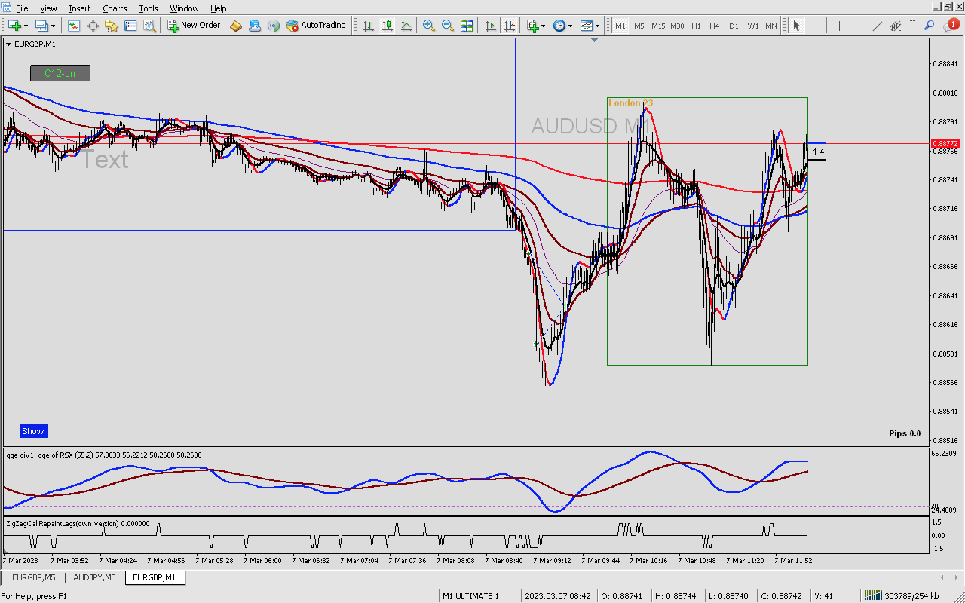Select the Draw Horizontal Line tool

point(858,26)
